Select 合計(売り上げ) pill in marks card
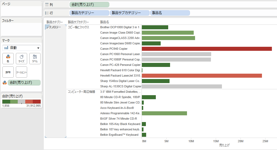This screenshot has height=150, width=277. (x=24, y=83)
